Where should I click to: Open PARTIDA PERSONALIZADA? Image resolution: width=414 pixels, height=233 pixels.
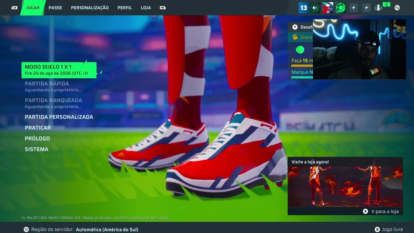point(59,117)
